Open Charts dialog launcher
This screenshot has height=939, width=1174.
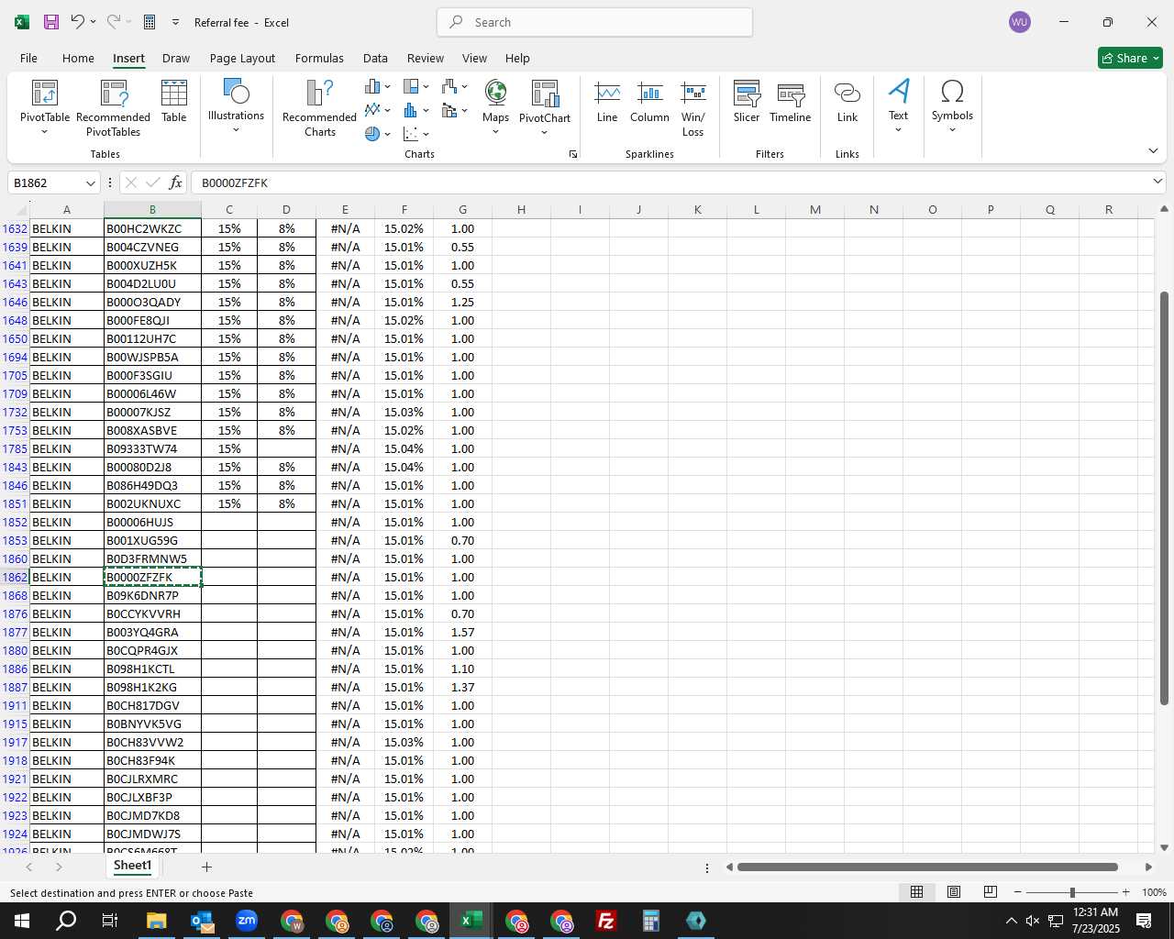point(573,154)
